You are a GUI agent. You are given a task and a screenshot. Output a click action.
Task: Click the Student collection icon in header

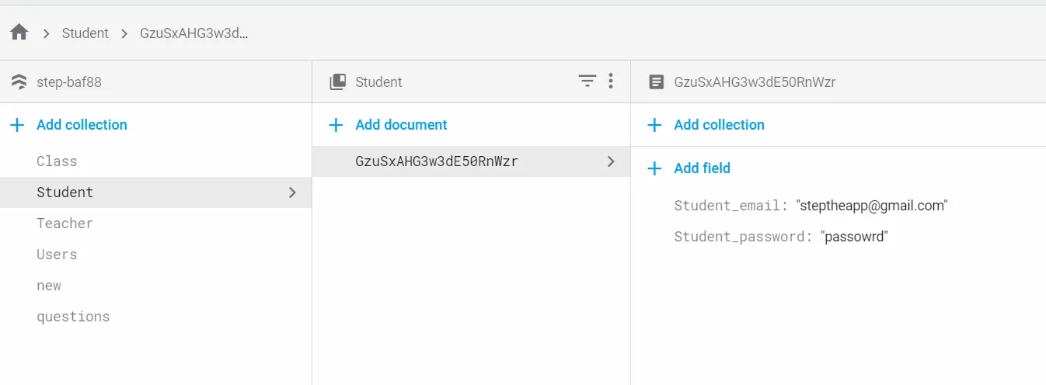pos(337,82)
